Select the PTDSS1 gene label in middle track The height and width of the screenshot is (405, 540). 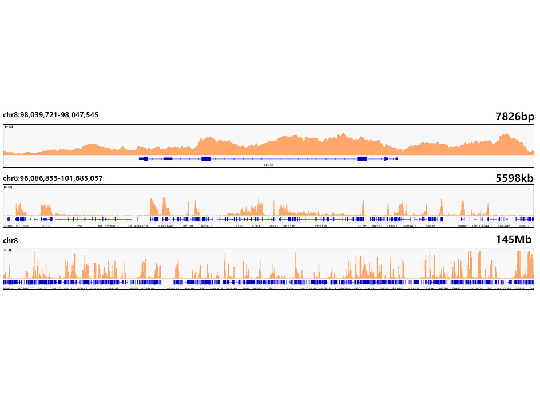point(23,226)
